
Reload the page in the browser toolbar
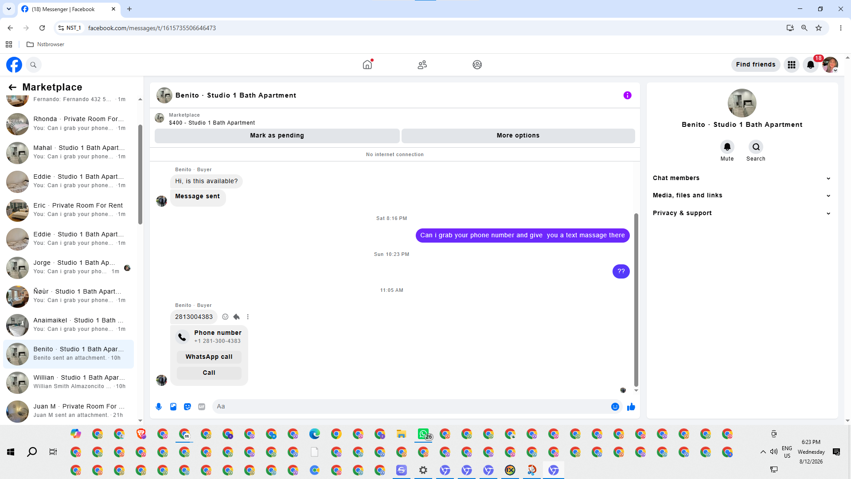click(42, 28)
